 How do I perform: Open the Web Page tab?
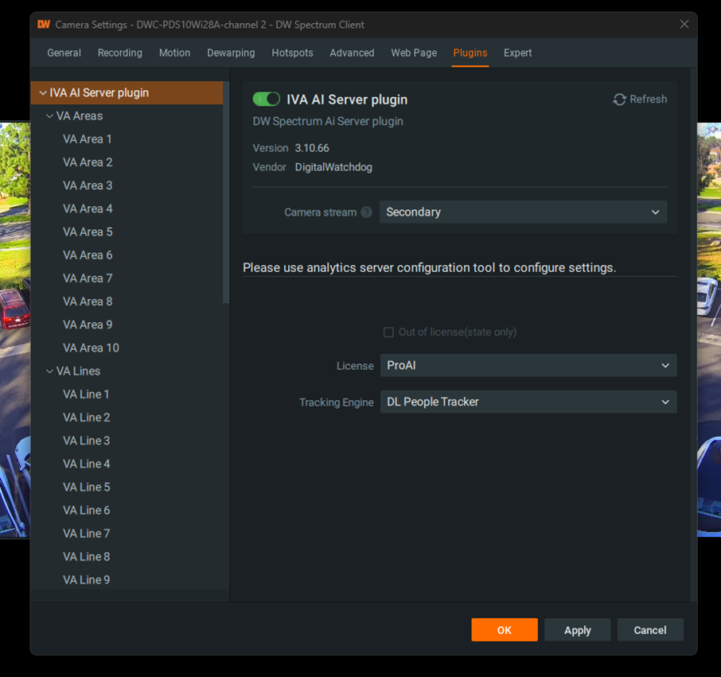(x=413, y=53)
